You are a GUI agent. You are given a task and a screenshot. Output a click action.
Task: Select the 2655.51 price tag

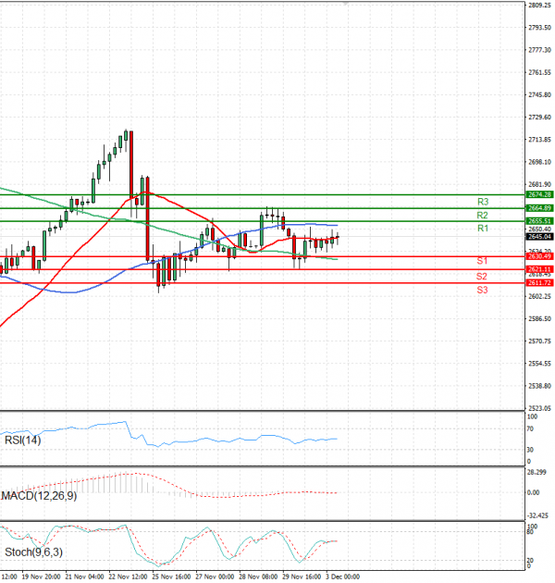(x=540, y=221)
